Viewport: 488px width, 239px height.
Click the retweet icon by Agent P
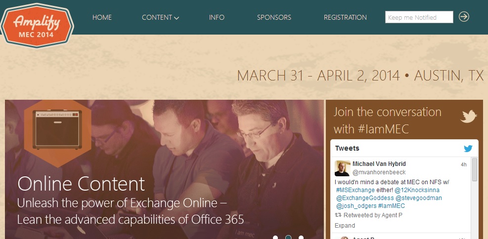coord(338,215)
